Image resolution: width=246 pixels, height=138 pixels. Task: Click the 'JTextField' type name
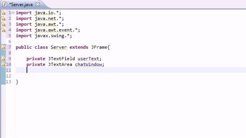point(61,59)
